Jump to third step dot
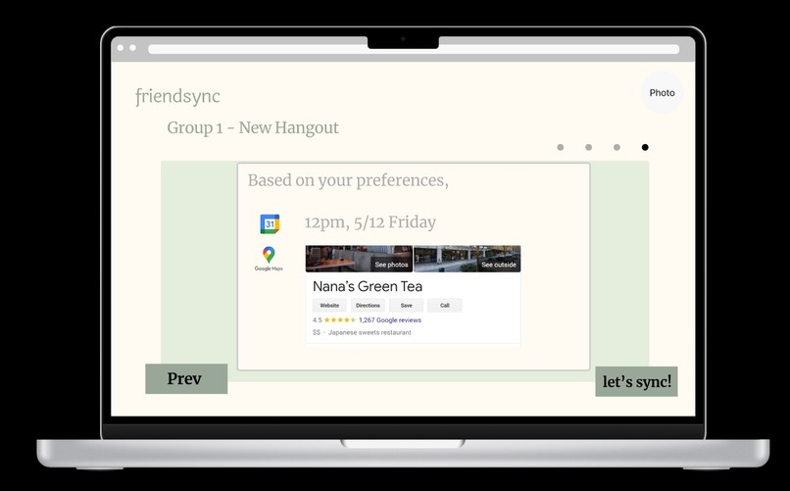Viewport: 790px width, 491px height. click(x=617, y=147)
